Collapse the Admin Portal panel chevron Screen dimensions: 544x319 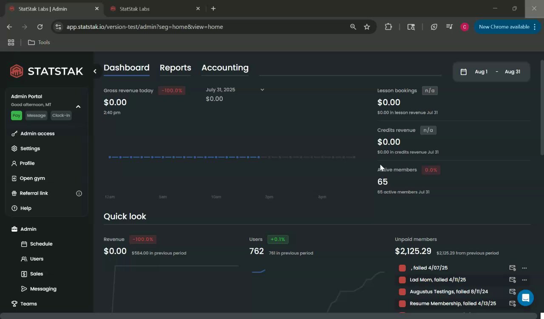click(78, 106)
